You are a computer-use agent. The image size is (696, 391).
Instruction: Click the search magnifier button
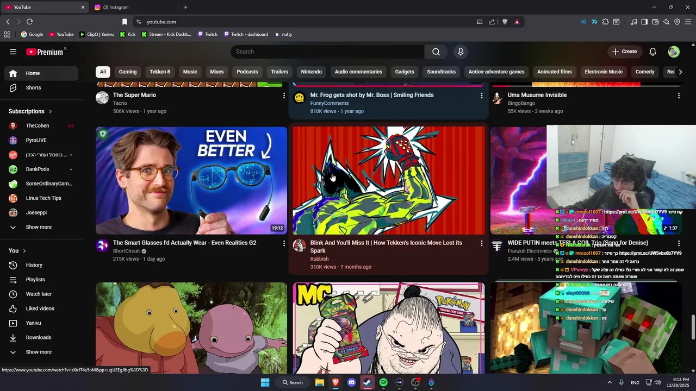(436, 52)
